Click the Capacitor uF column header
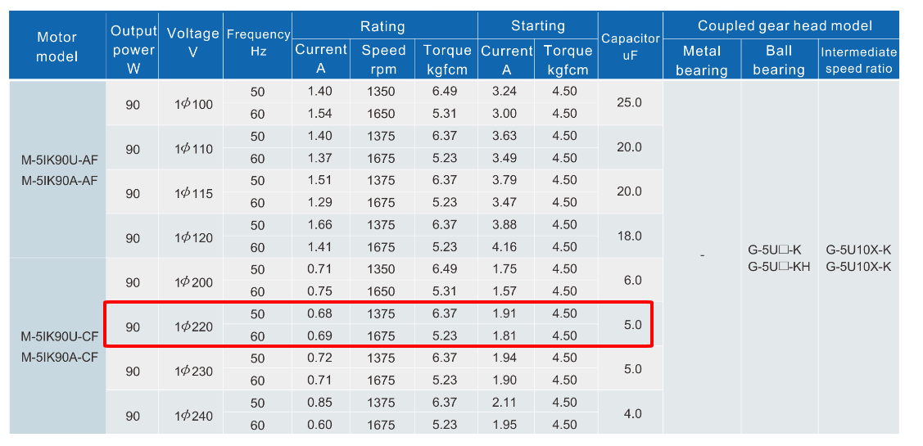The height and width of the screenshot is (446, 923). click(x=631, y=47)
